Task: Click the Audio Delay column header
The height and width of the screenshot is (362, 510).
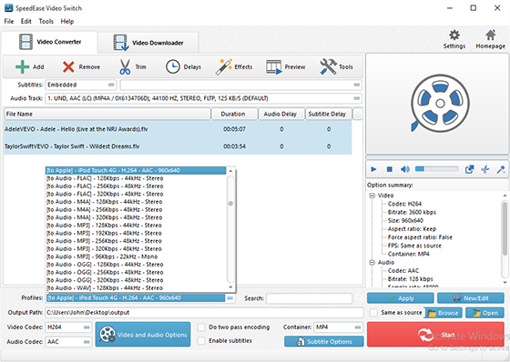Action: tap(281, 114)
